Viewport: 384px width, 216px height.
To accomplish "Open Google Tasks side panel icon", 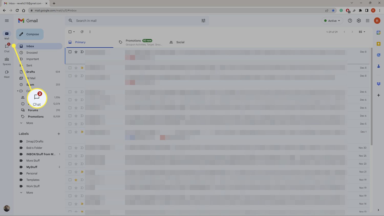I will [378, 55].
